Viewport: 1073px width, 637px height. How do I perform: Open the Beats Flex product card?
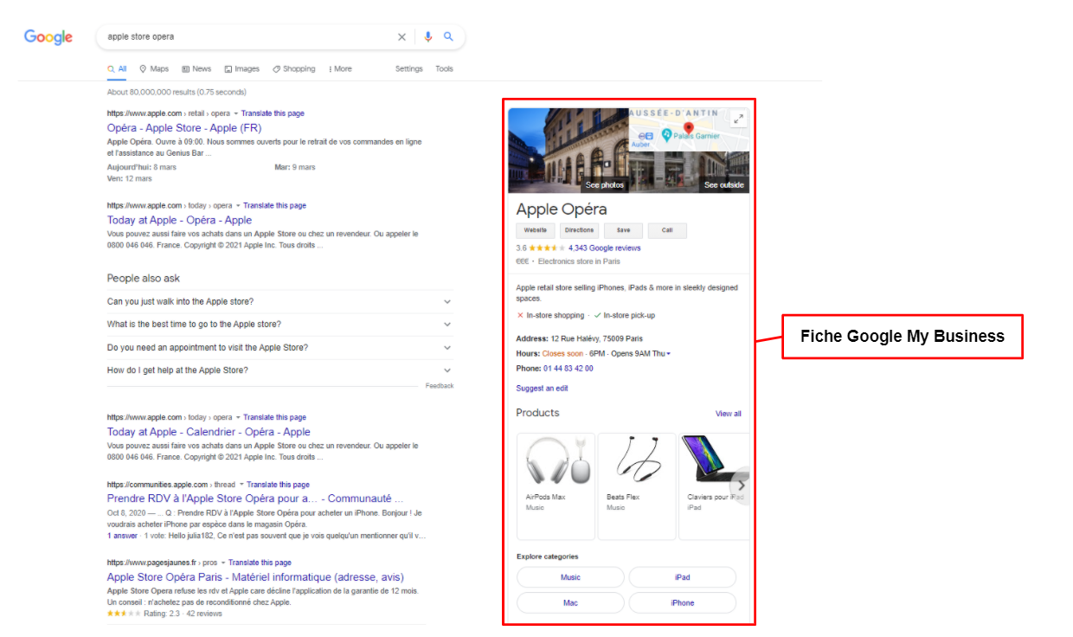click(637, 486)
